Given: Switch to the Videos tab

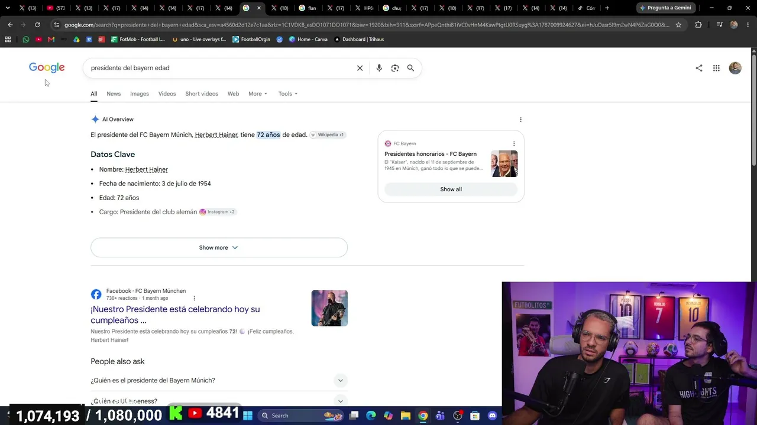Looking at the screenshot, I should coord(167,94).
